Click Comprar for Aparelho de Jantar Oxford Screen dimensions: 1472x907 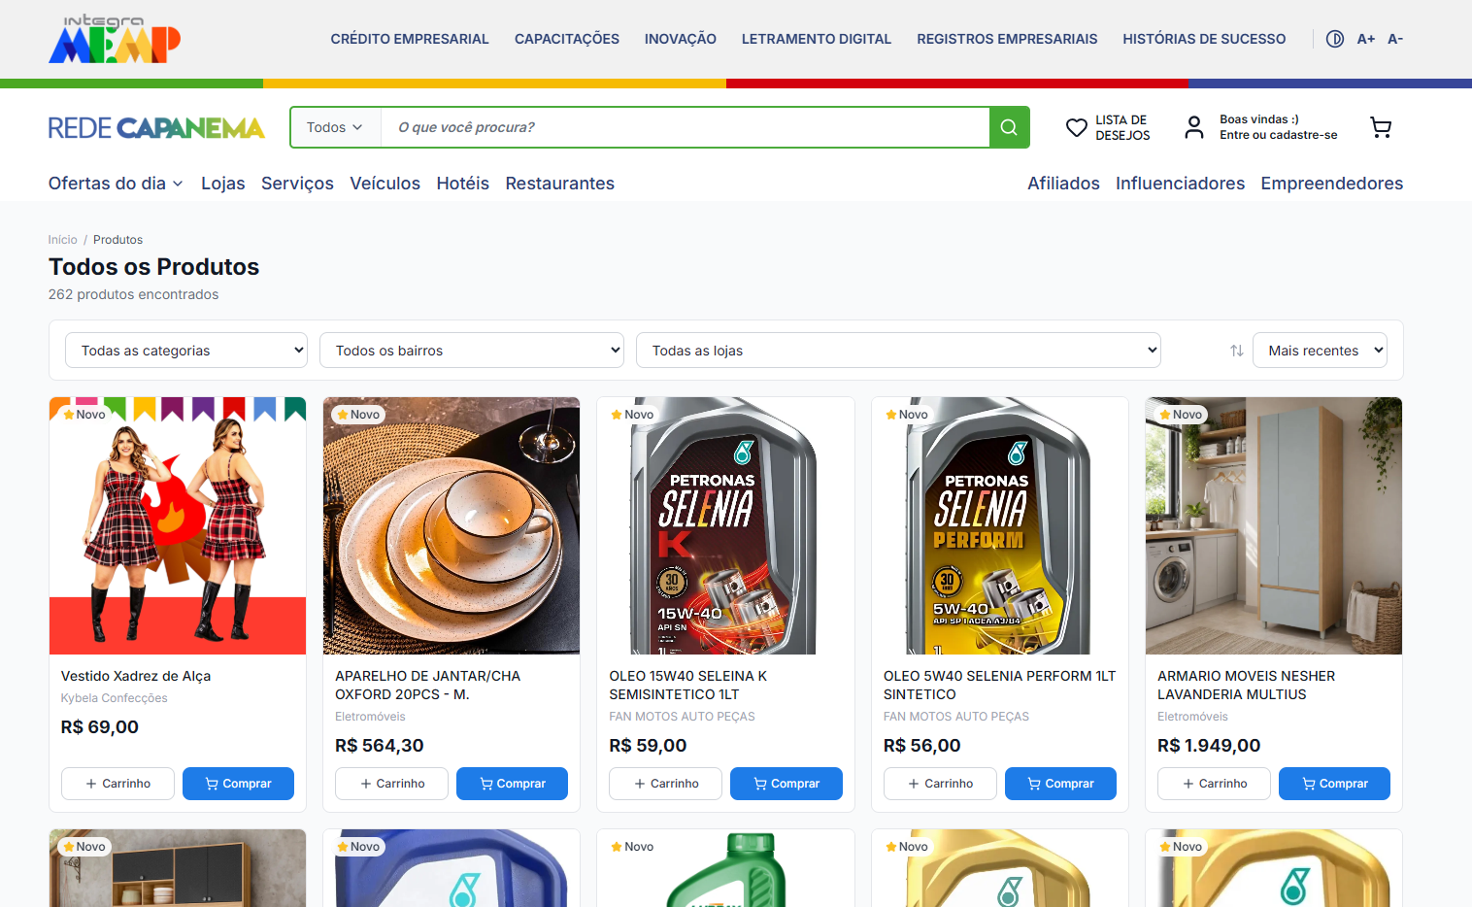coord(512,784)
